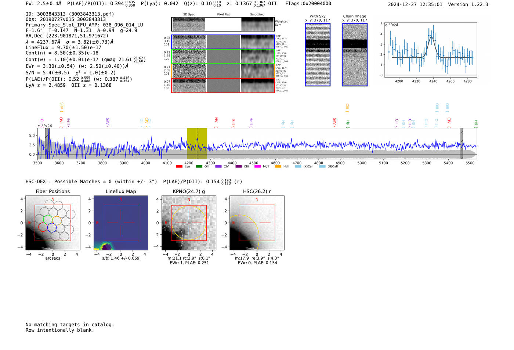
Task: Click the With Sky image panel
Action: click(318, 55)
